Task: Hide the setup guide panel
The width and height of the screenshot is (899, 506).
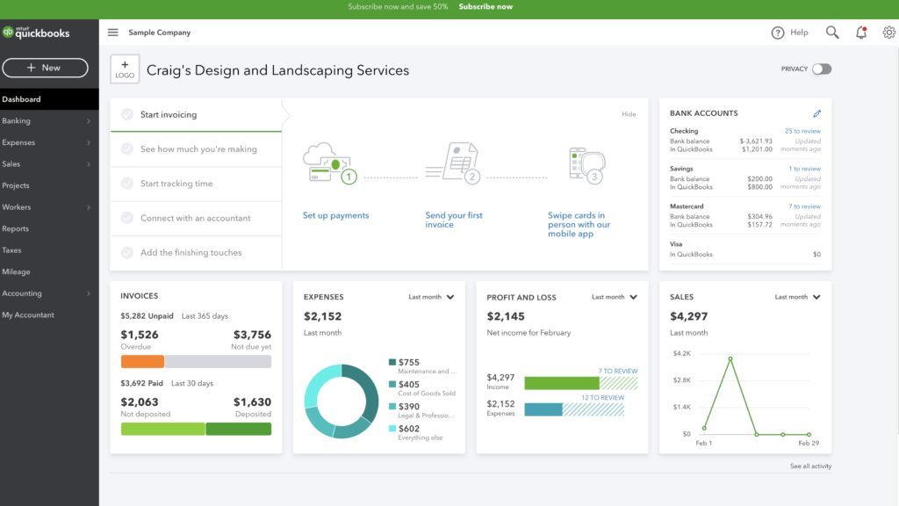Action: [x=629, y=114]
